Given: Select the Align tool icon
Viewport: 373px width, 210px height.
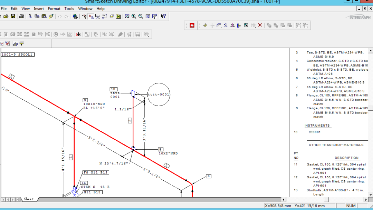Looking at the screenshot, I should point(239,25).
